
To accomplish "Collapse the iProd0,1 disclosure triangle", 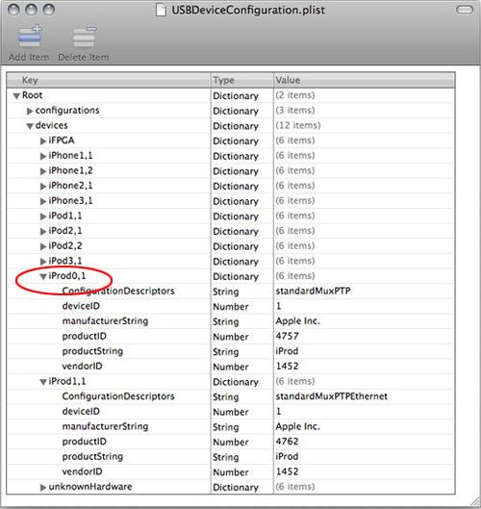I will point(43,276).
